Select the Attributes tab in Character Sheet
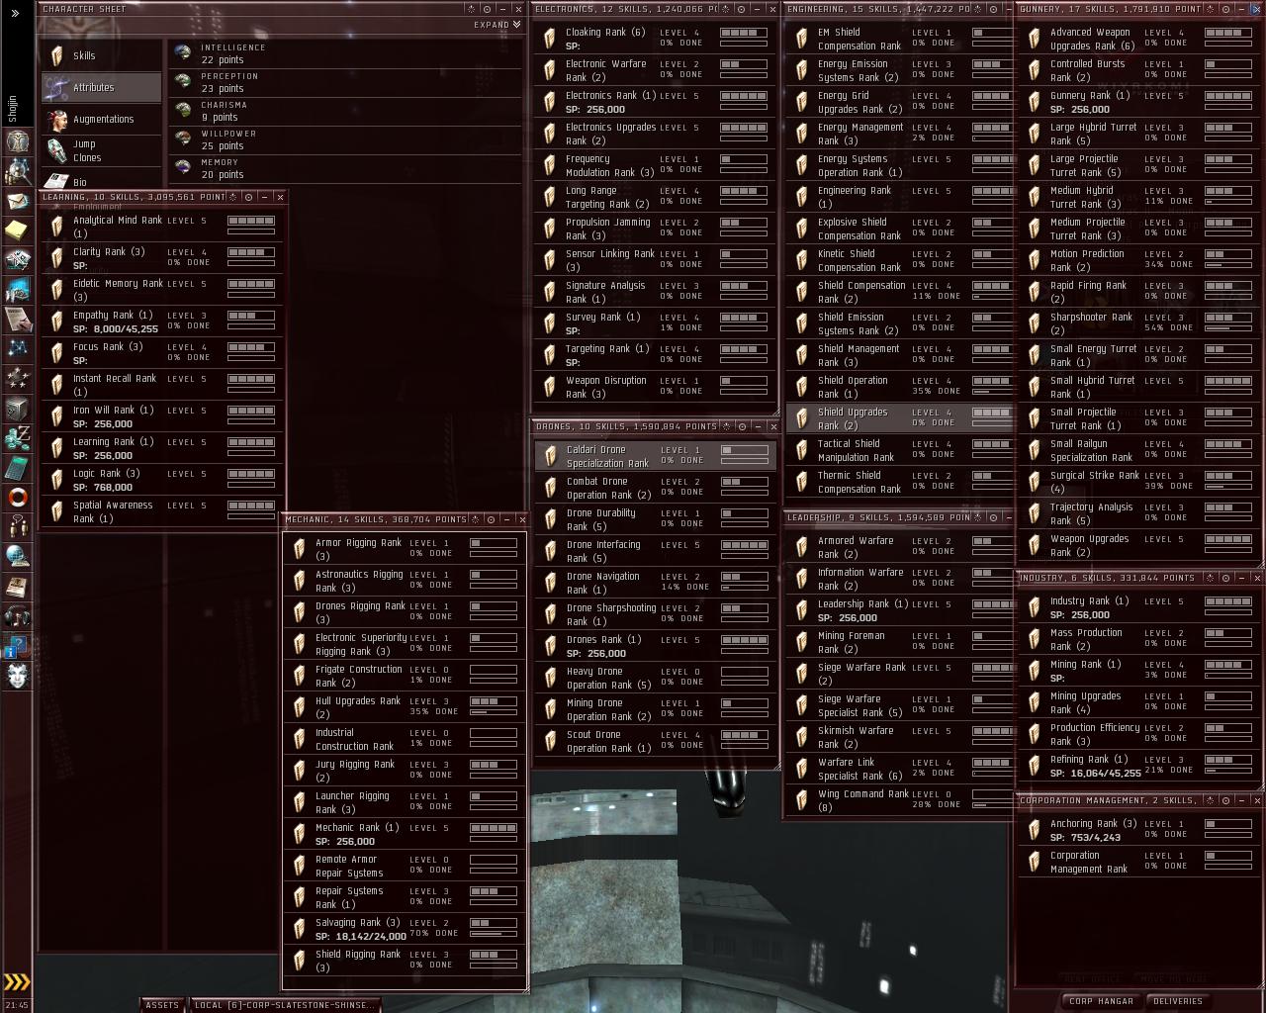This screenshot has height=1013, width=1266. pyautogui.click(x=101, y=87)
